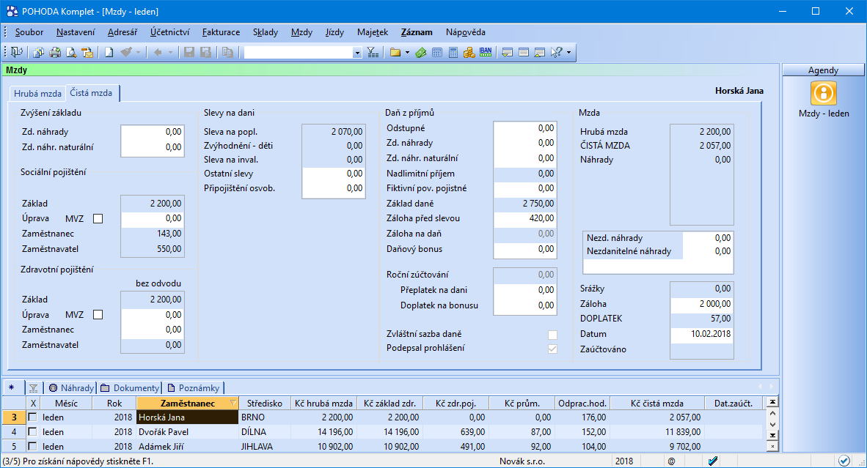
Task: Click the exit door toolbar icon
Action: [17, 53]
